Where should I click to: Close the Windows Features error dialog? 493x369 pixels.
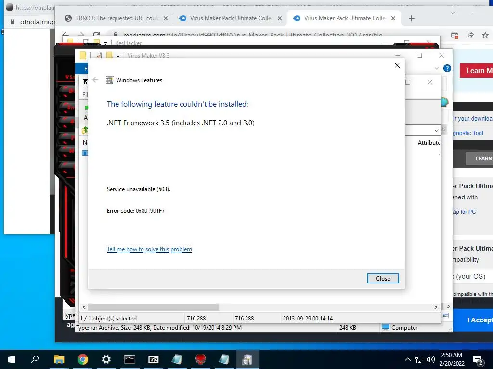(x=383, y=278)
